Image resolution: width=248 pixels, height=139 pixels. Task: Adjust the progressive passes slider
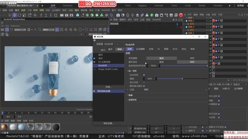(184, 66)
